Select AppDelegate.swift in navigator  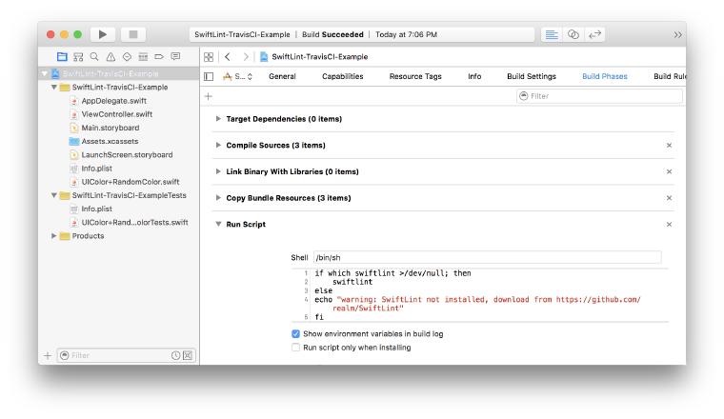(x=113, y=101)
